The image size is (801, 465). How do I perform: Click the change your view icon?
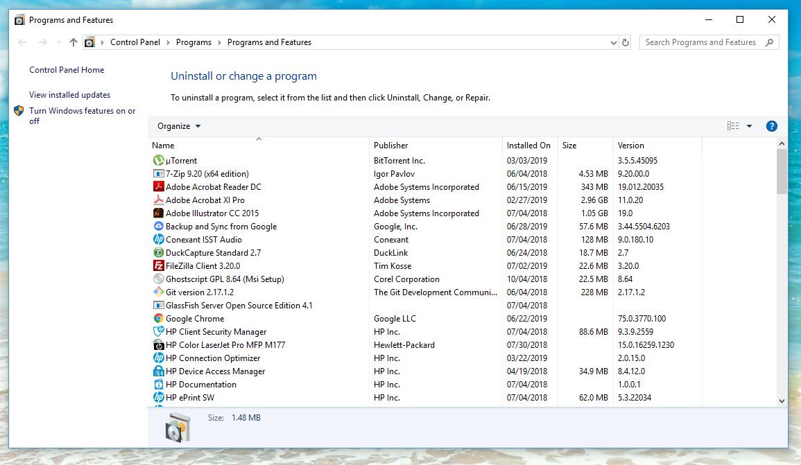[x=733, y=126]
